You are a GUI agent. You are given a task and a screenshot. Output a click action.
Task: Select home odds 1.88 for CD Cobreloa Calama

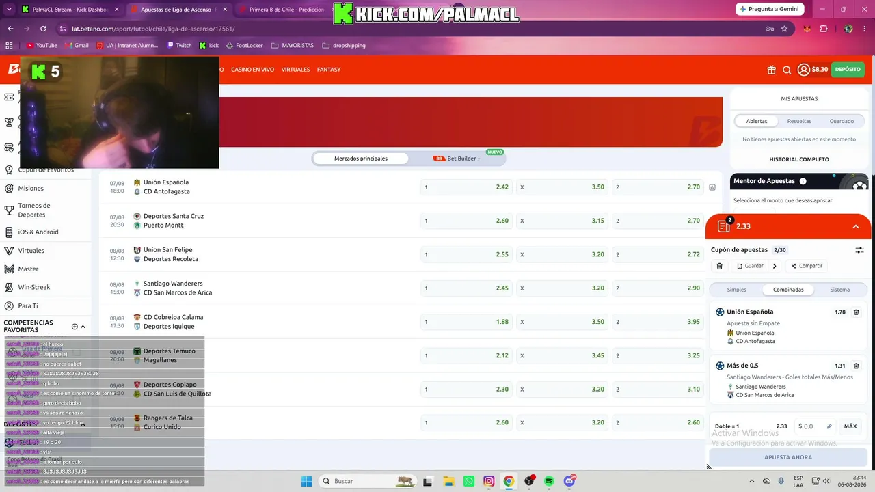(466, 322)
